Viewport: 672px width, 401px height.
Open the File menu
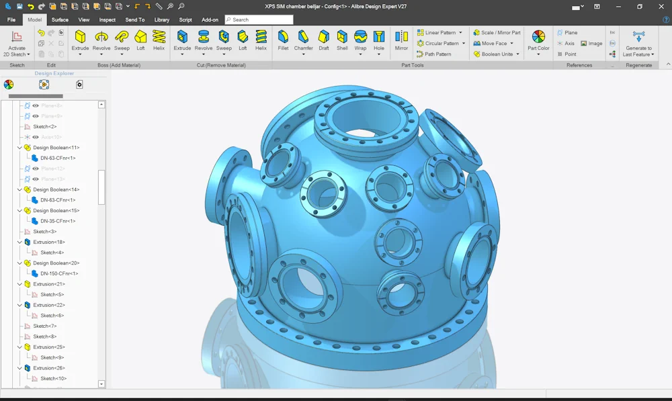(x=11, y=19)
